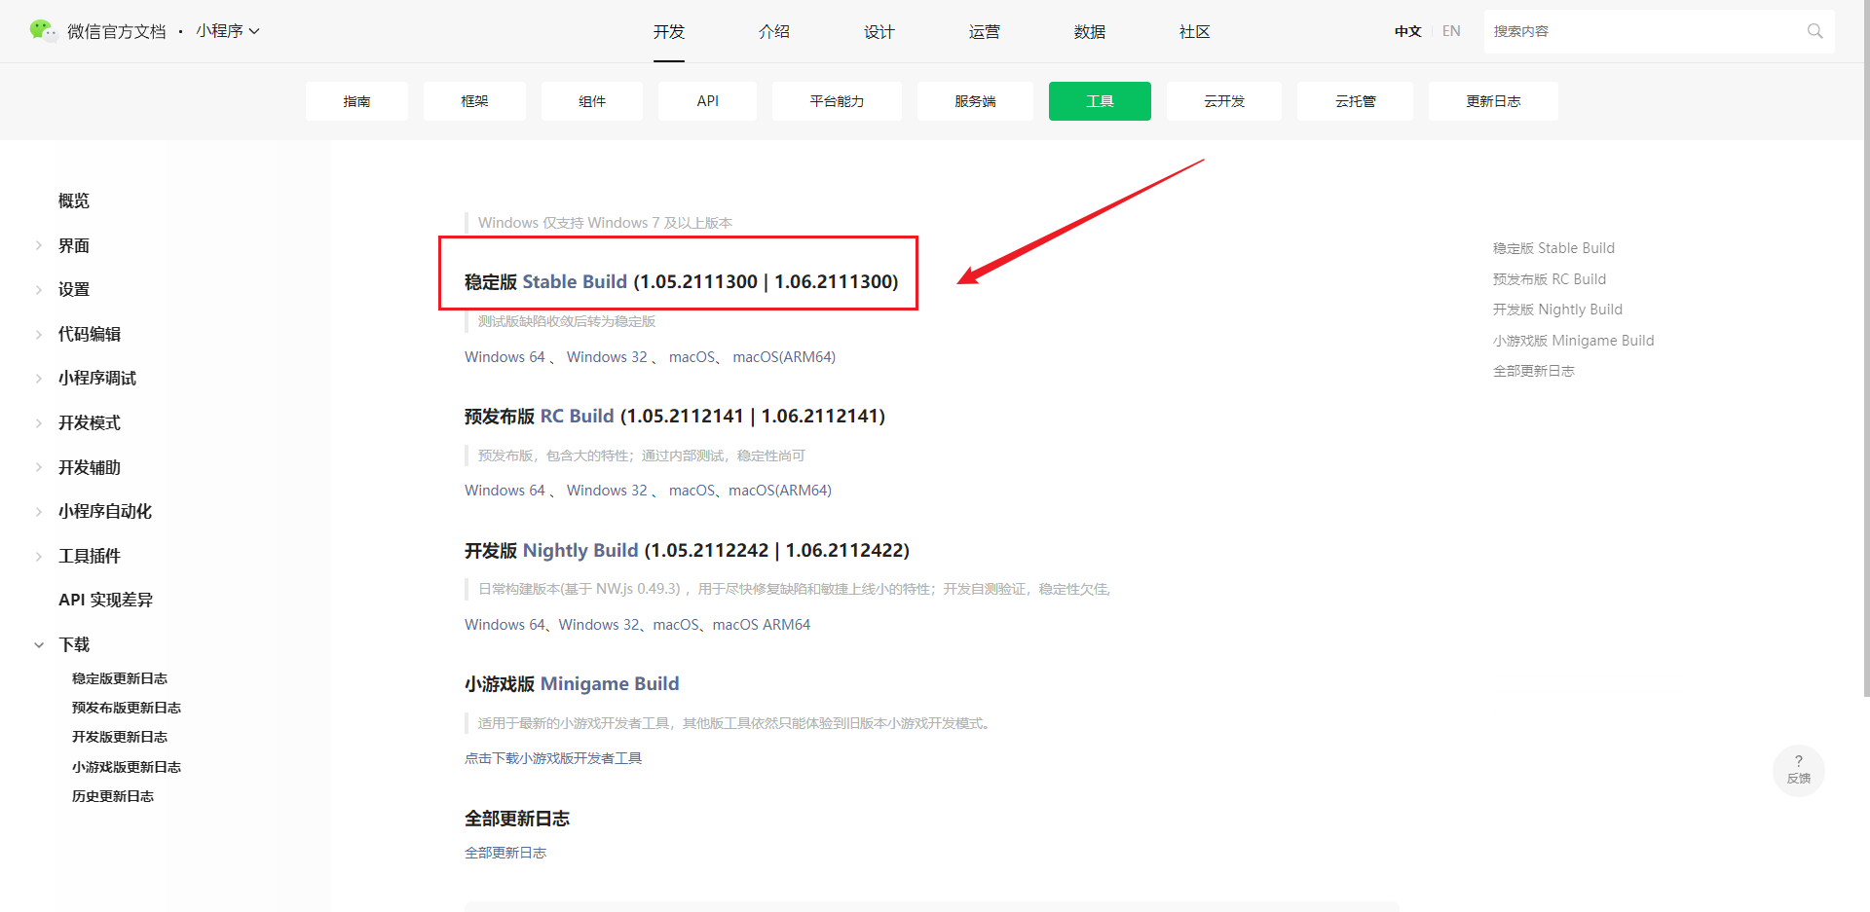Image resolution: width=1870 pixels, height=912 pixels.
Task: Open the 云开发 section tab
Action: click(1224, 100)
